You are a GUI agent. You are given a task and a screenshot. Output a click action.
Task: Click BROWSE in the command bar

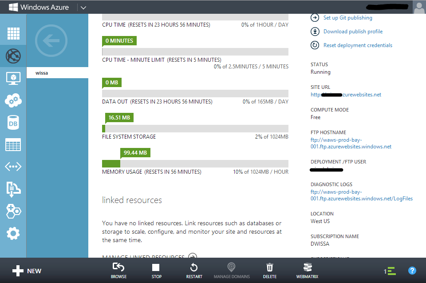(119, 271)
